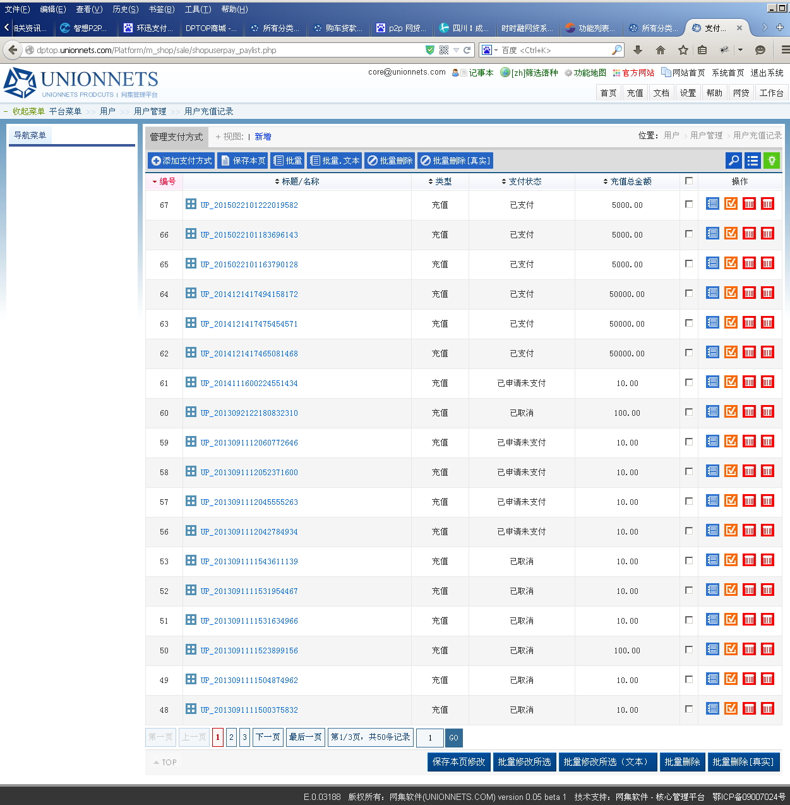Click the 添加支付方式 button
The height and width of the screenshot is (805, 790).
182,160
